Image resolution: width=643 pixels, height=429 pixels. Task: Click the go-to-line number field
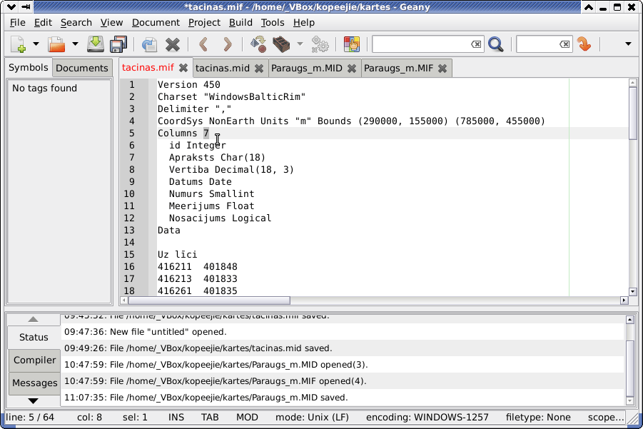tap(537, 44)
